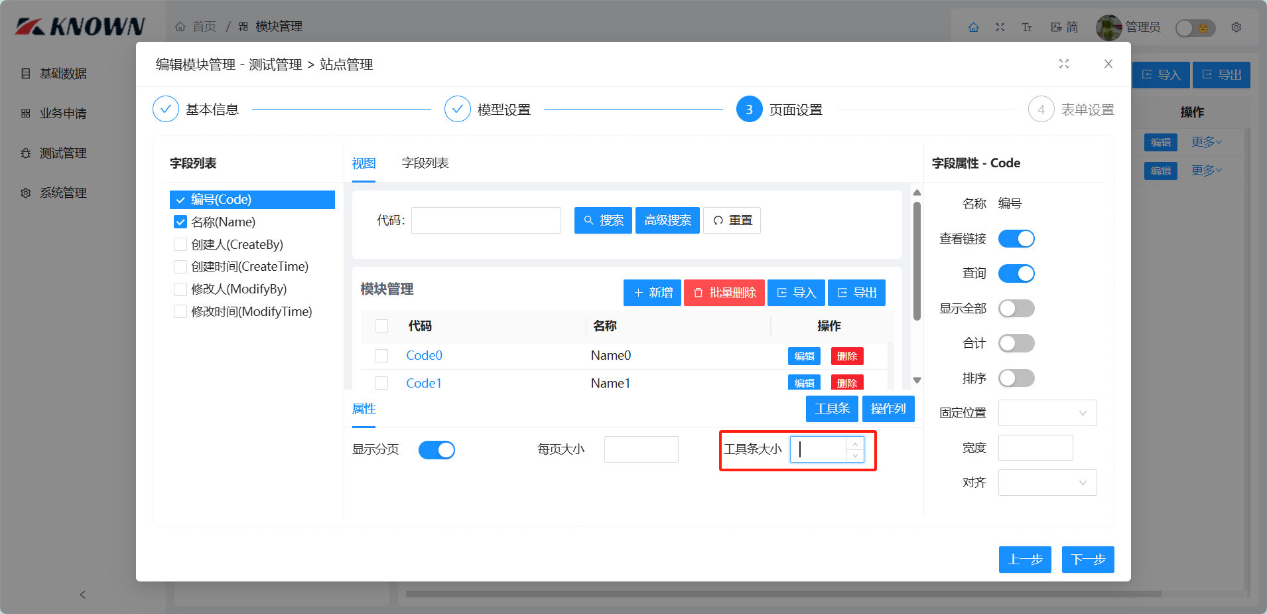Select step 3 页面设置 circle
The image size is (1267, 614).
point(750,110)
